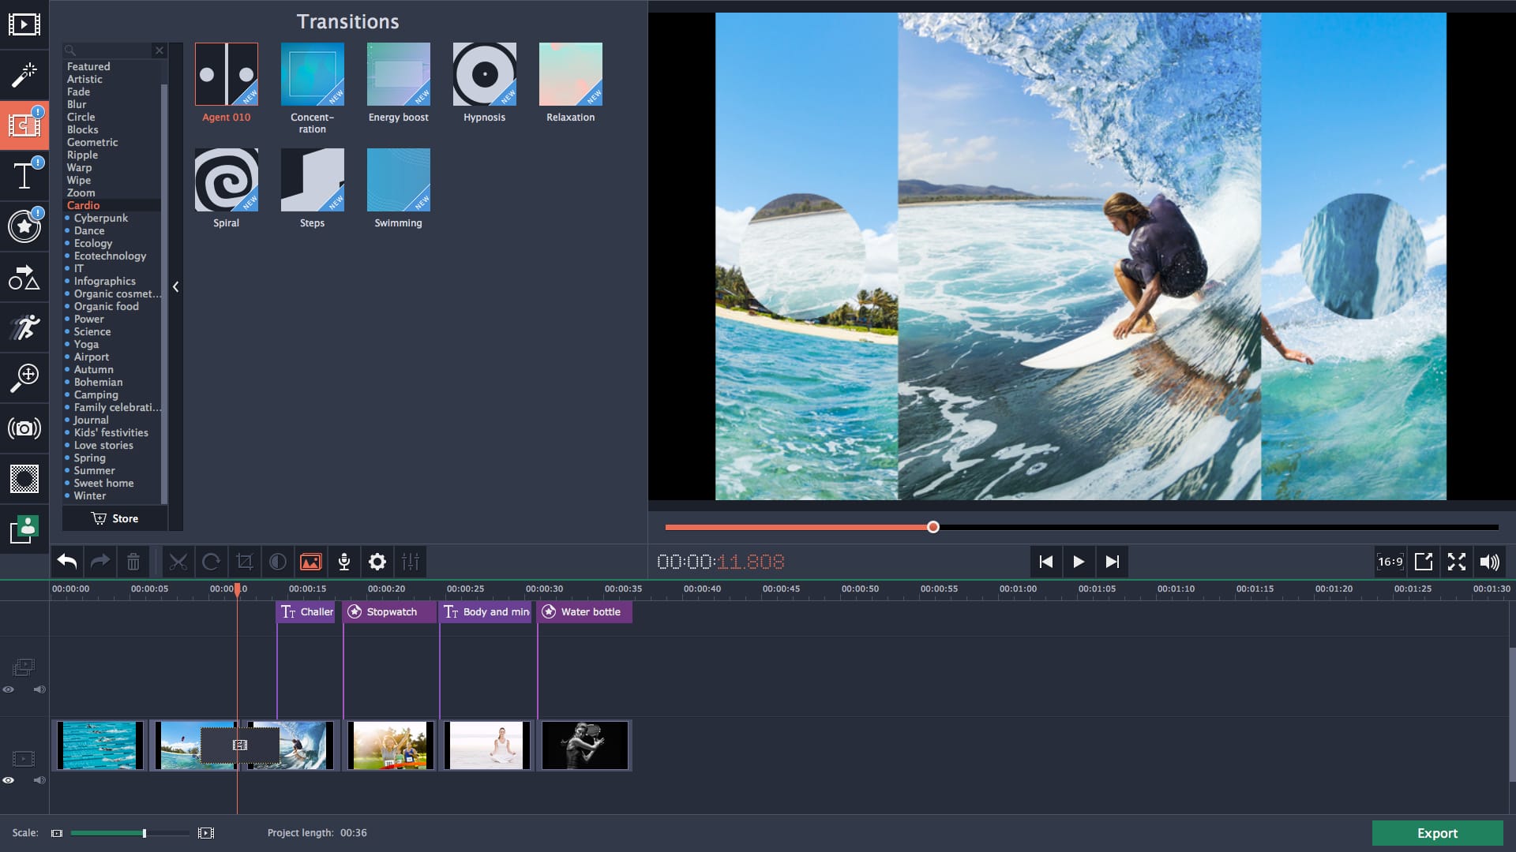Select the Color correction tool

277,562
